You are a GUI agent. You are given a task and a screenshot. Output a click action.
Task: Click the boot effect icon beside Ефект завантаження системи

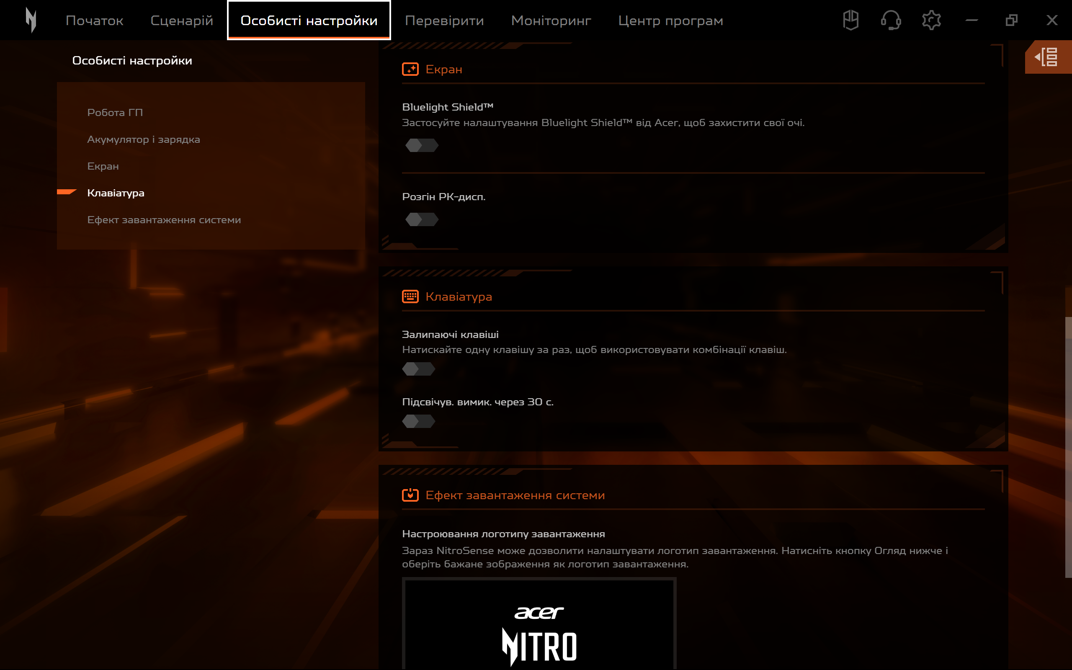[411, 495]
